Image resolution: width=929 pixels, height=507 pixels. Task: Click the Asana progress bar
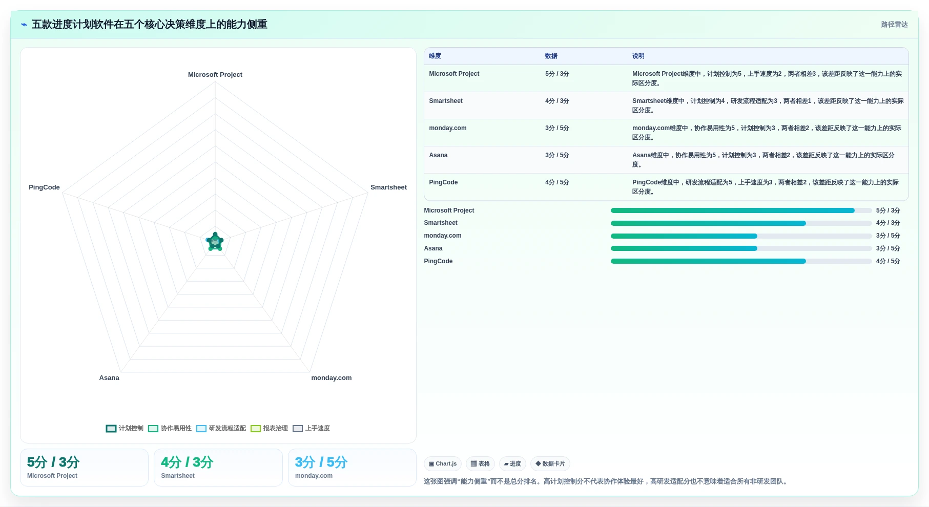741,248
